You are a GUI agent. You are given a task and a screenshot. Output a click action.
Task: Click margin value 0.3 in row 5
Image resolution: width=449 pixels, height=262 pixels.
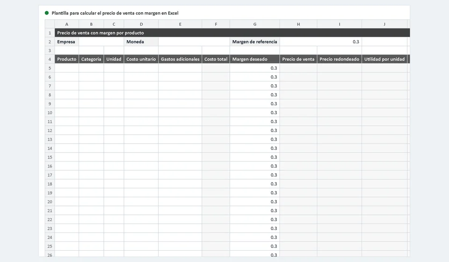(x=255, y=68)
